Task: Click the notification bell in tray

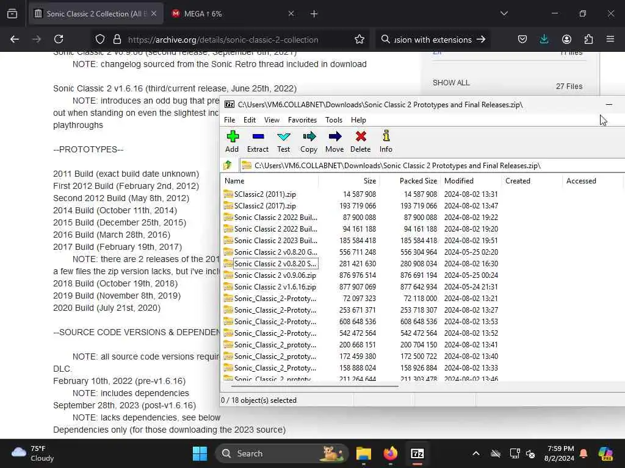Action: [583, 453]
